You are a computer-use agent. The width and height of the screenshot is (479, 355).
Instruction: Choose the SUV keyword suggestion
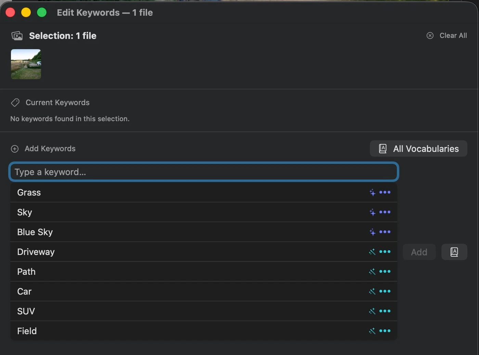point(204,311)
